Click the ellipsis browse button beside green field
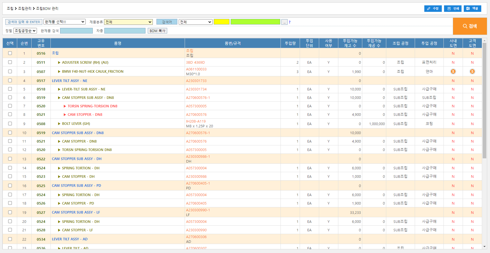This screenshot has width=490, height=253. pyautogui.click(x=284, y=22)
